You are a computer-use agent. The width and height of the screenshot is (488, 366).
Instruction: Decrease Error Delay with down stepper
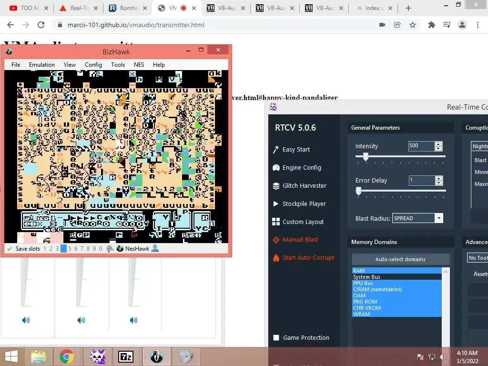tap(439, 183)
